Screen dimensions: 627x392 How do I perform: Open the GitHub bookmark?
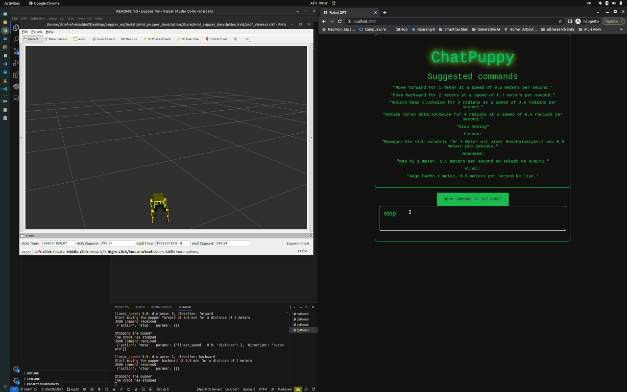398,29
